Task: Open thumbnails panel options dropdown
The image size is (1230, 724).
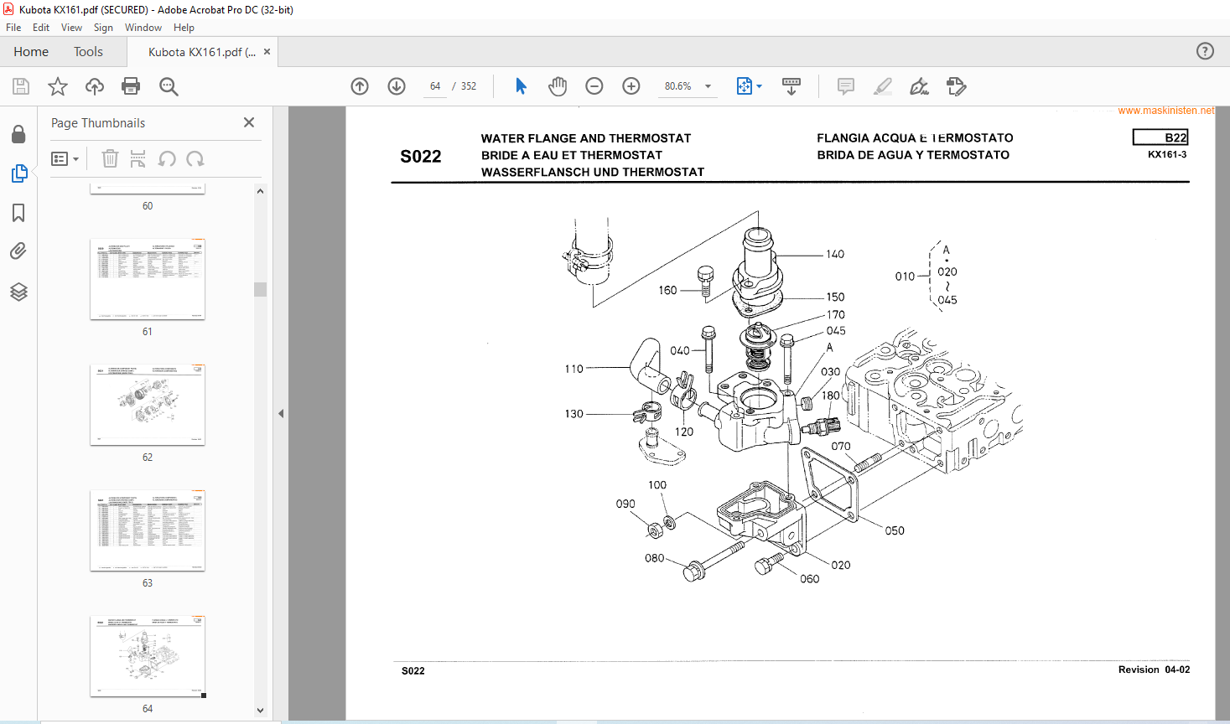Action: [65, 158]
